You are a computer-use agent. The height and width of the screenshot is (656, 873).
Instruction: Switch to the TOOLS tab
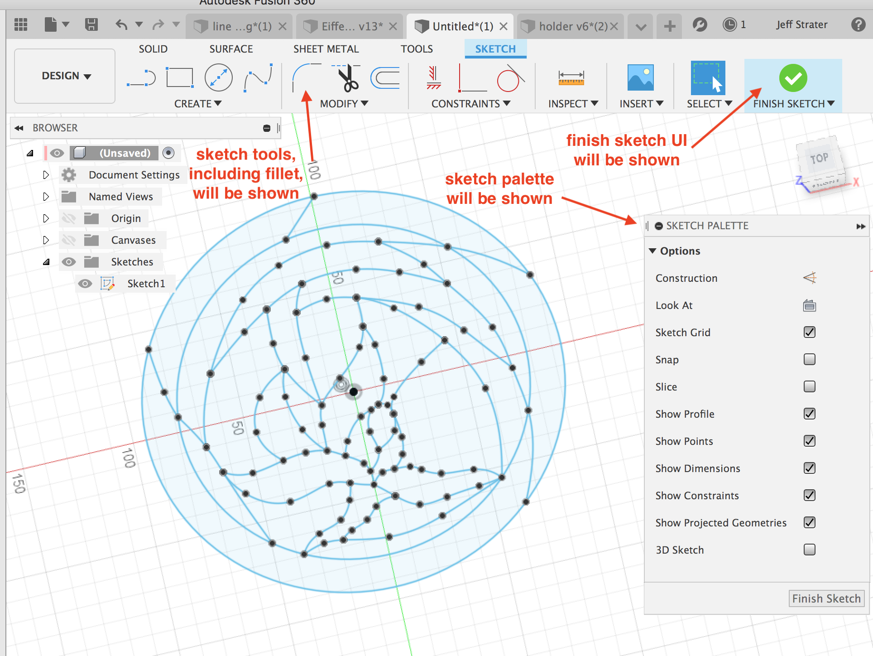click(417, 49)
